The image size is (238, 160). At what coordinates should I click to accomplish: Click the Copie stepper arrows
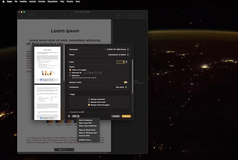point(126,62)
